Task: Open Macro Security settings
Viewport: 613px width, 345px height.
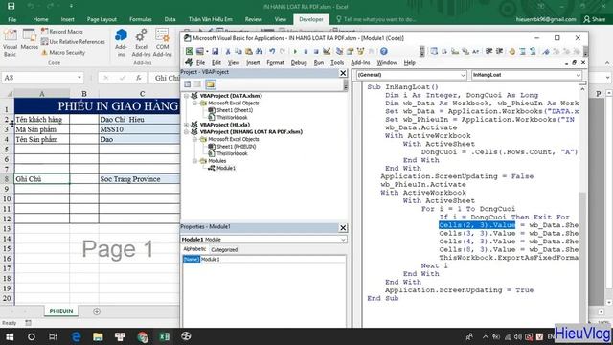Action: tap(63, 52)
